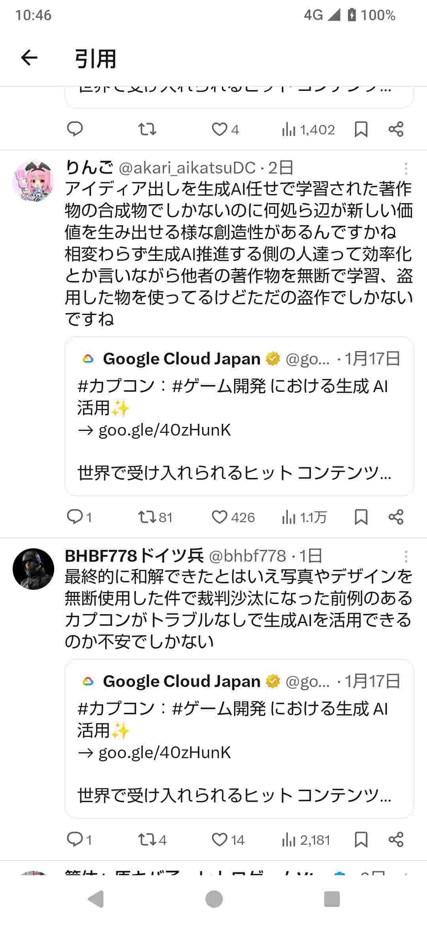Reply to りんご's post
The width and height of the screenshot is (427, 925).
click(x=75, y=517)
